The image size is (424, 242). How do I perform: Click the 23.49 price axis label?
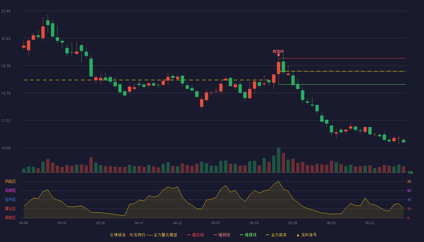[6, 11]
